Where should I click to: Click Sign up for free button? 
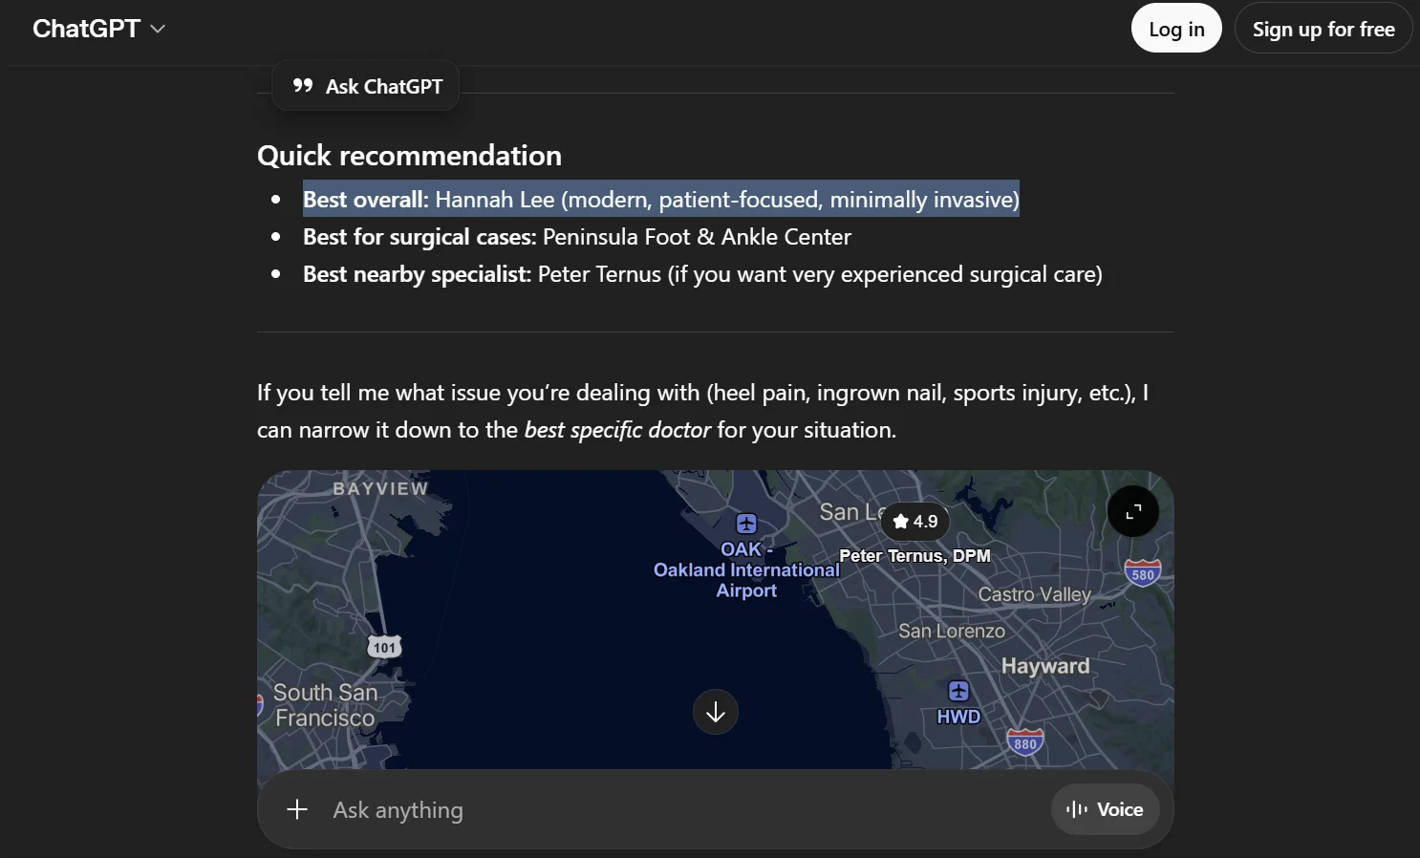click(x=1323, y=29)
